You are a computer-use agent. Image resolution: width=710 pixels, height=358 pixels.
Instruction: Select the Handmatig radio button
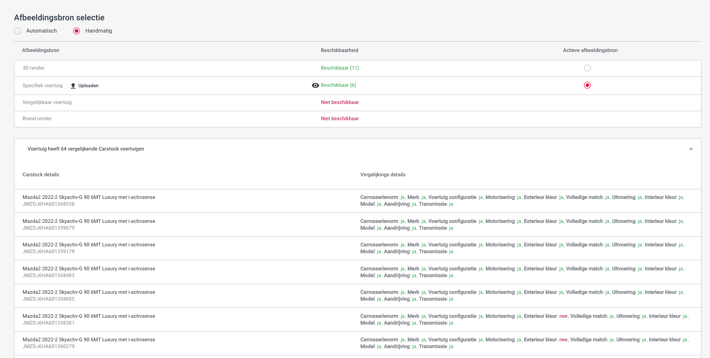coord(77,31)
